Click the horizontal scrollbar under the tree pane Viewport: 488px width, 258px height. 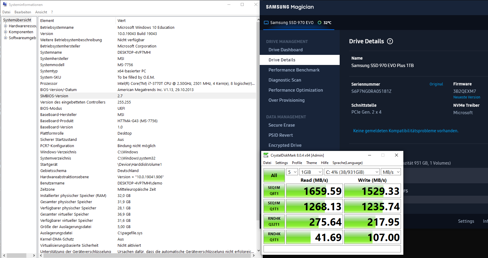pyautogui.click(x=17, y=255)
